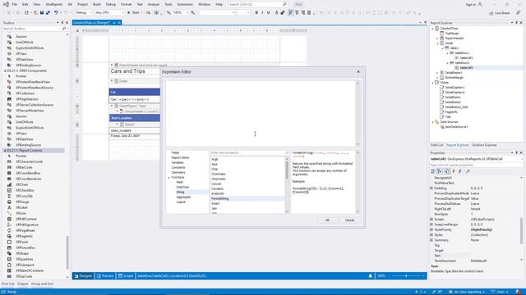The width and height of the screenshot is (526, 295).
Task: Click the Events lightning icon in Properties
Action: point(454,171)
